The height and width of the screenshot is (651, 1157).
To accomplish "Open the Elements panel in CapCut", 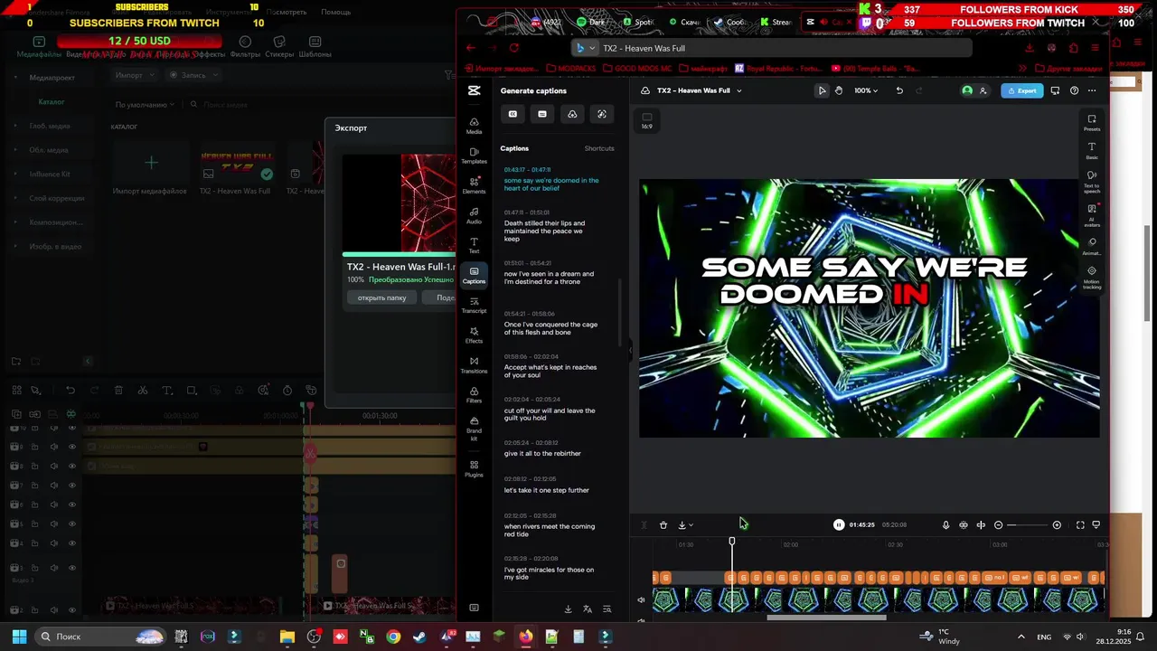I will click(x=474, y=185).
